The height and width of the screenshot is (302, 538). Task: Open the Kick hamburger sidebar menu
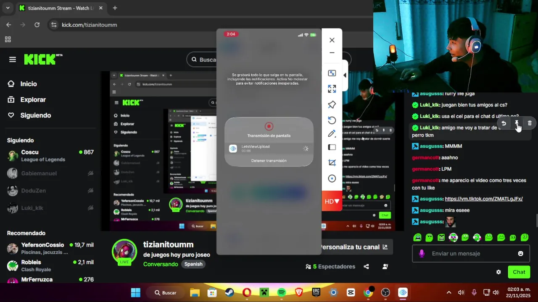click(x=13, y=60)
